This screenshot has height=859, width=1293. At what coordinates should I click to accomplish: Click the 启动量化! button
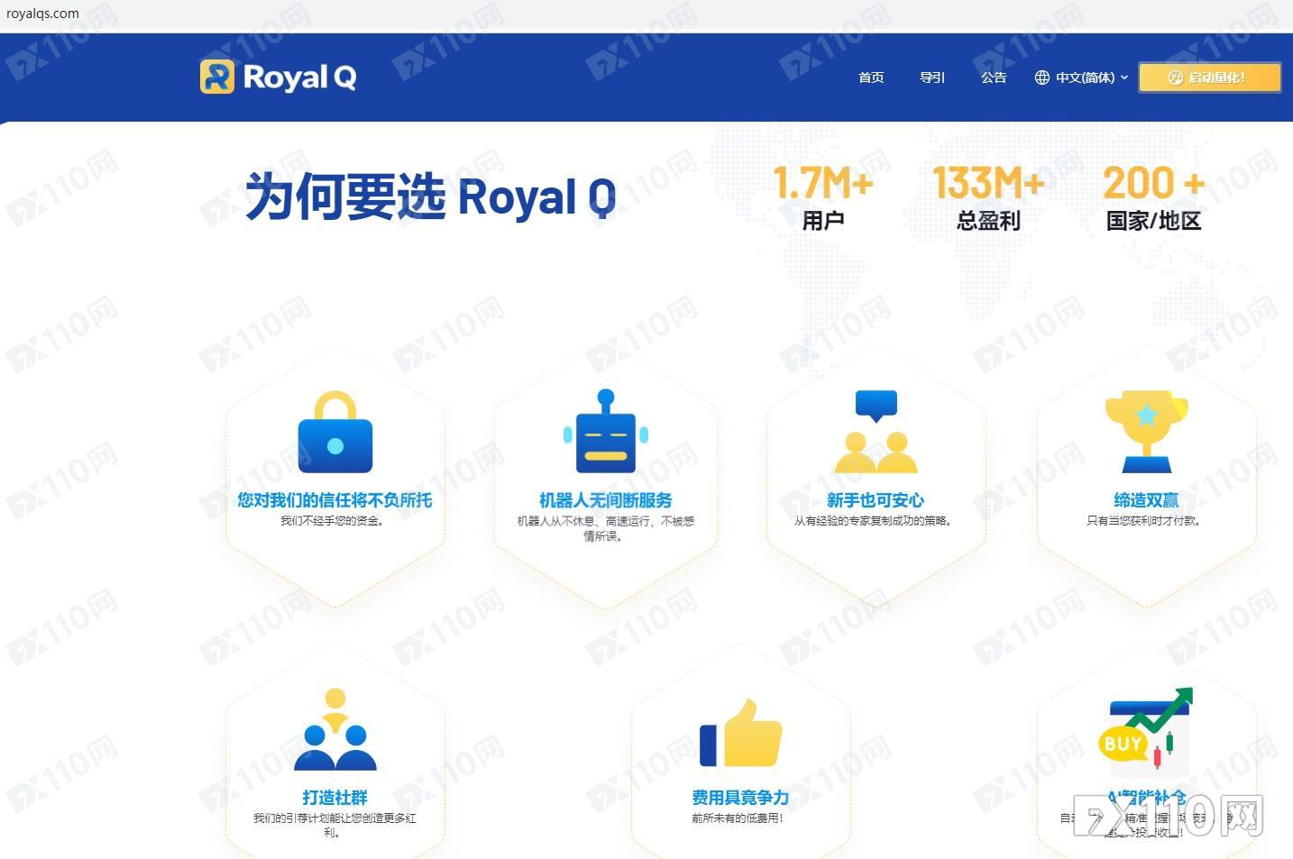(x=1209, y=78)
